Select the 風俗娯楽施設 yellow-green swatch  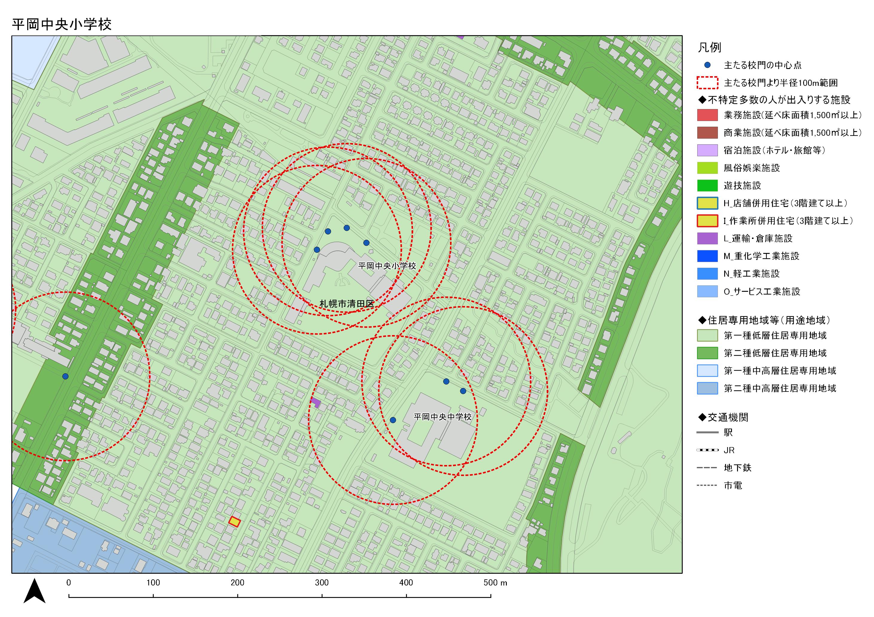[707, 168]
